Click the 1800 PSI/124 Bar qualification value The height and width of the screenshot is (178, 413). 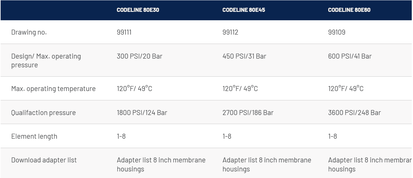(x=142, y=113)
